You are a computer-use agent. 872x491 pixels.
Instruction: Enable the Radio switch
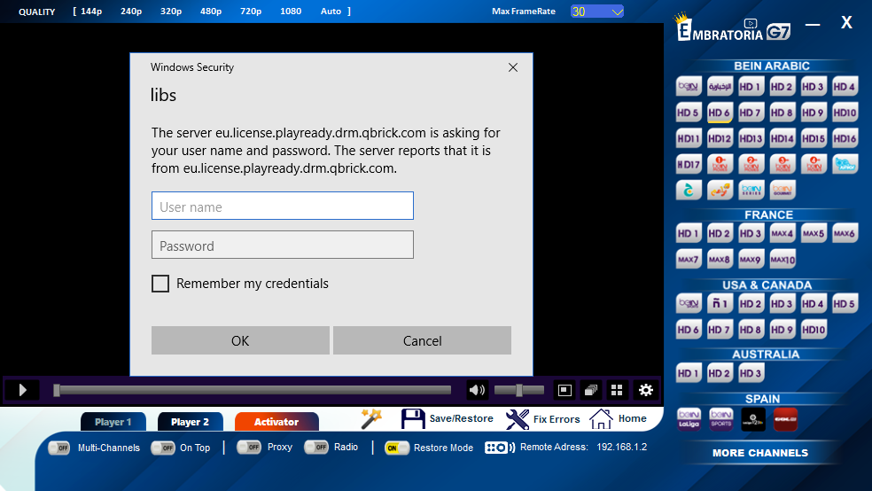(316, 447)
